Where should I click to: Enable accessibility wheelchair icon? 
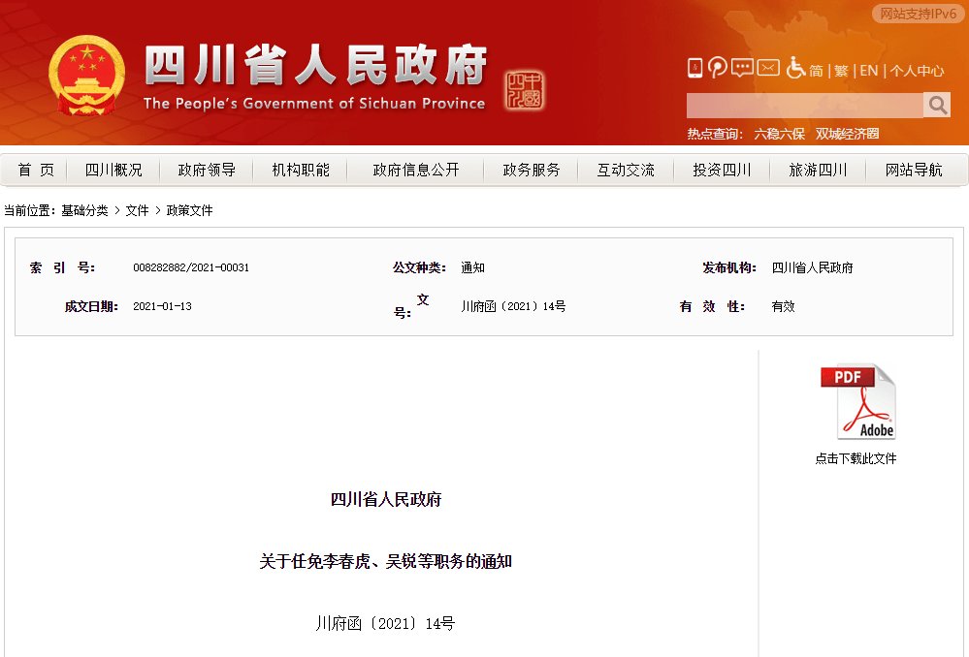[x=795, y=67]
